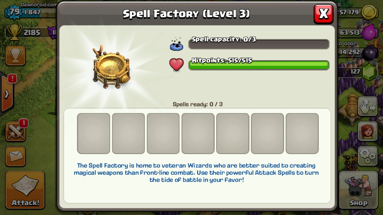The height and width of the screenshot is (215, 383).
Task: Close the Spell Factory dialog
Action: click(324, 14)
